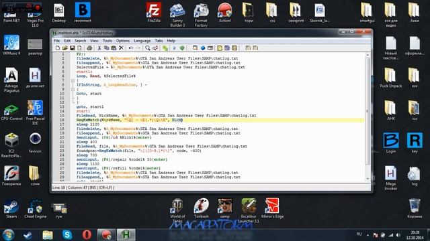Show hidden tray icons arrow

coord(368,235)
